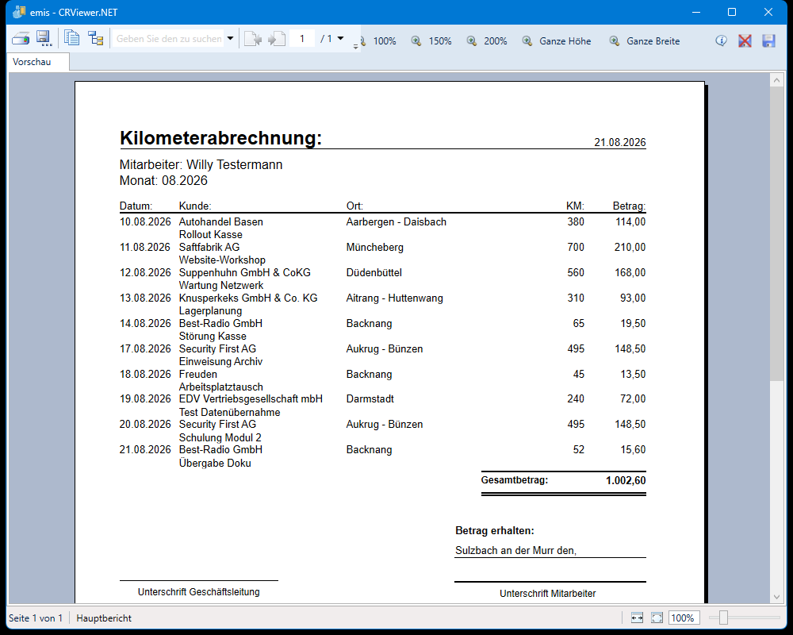Viewport: 793px width, 635px height.
Task: Click the current page number field
Action: pos(302,38)
